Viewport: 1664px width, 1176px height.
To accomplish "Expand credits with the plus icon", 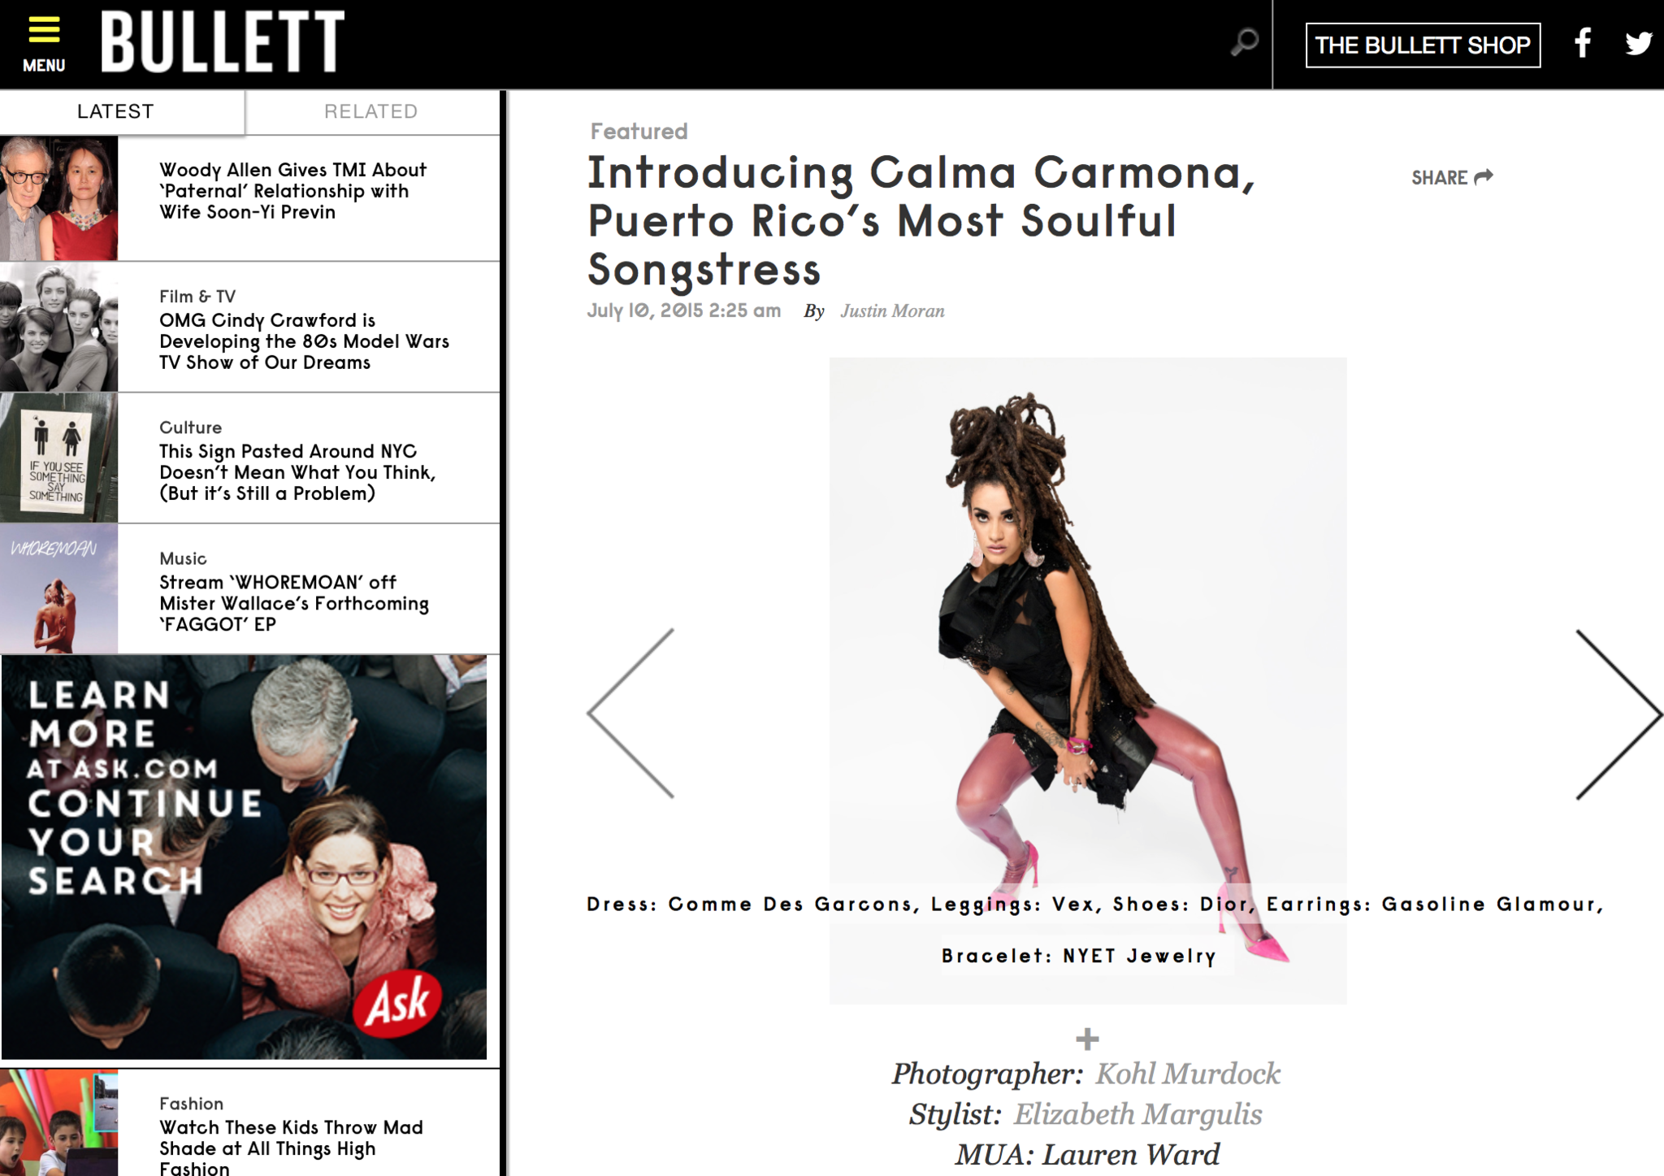I will tap(1087, 1039).
